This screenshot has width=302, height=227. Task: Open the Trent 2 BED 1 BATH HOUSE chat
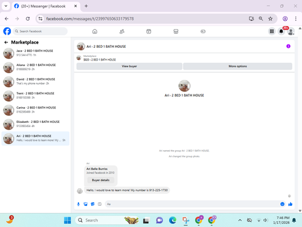(x=36, y=96)
